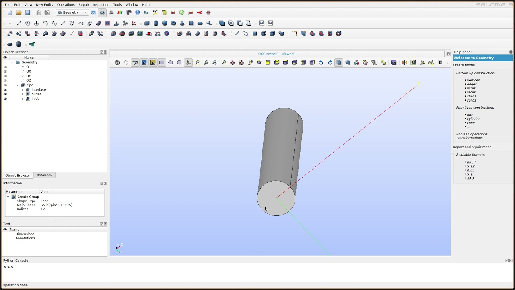Screen dimensions: 515x290
Task: Show the OY axis via eye icon
Action: click(x=5, y=76)
